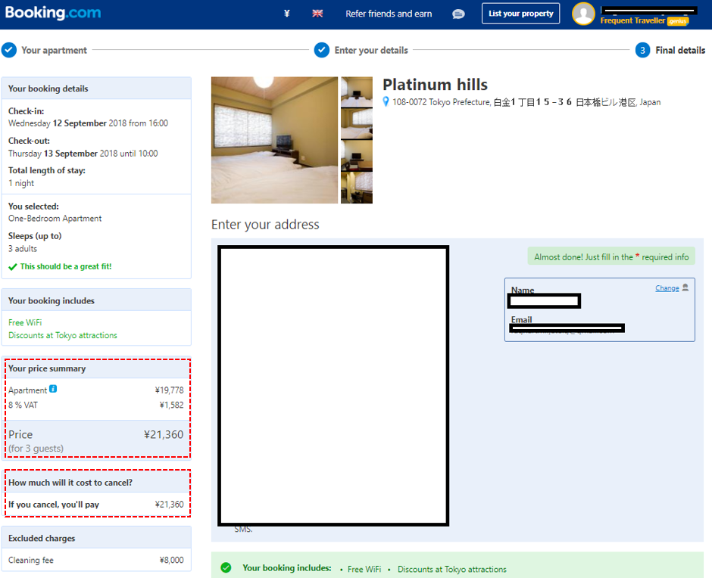Open the user profile avatar
Image resolution: width=712 pixels, height=578 pixels.
tap(583, 14)
